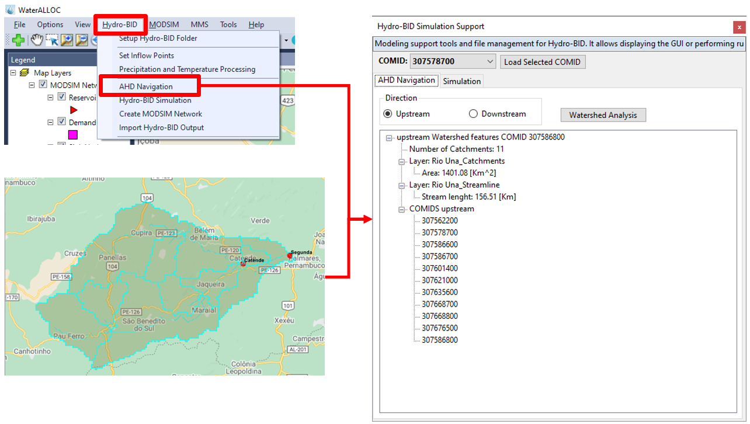Open the COMID dropdown list
This screenshot has height=424, width=750.
pyautogui.click(x=489, y=62)
